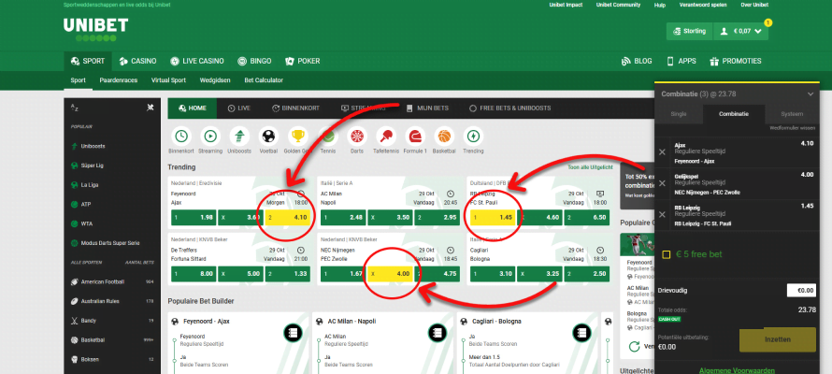This screenshot has width=832, height=374.
Task: Click Toon alle Uitgelicht link
Action: (x=590, y=167)
